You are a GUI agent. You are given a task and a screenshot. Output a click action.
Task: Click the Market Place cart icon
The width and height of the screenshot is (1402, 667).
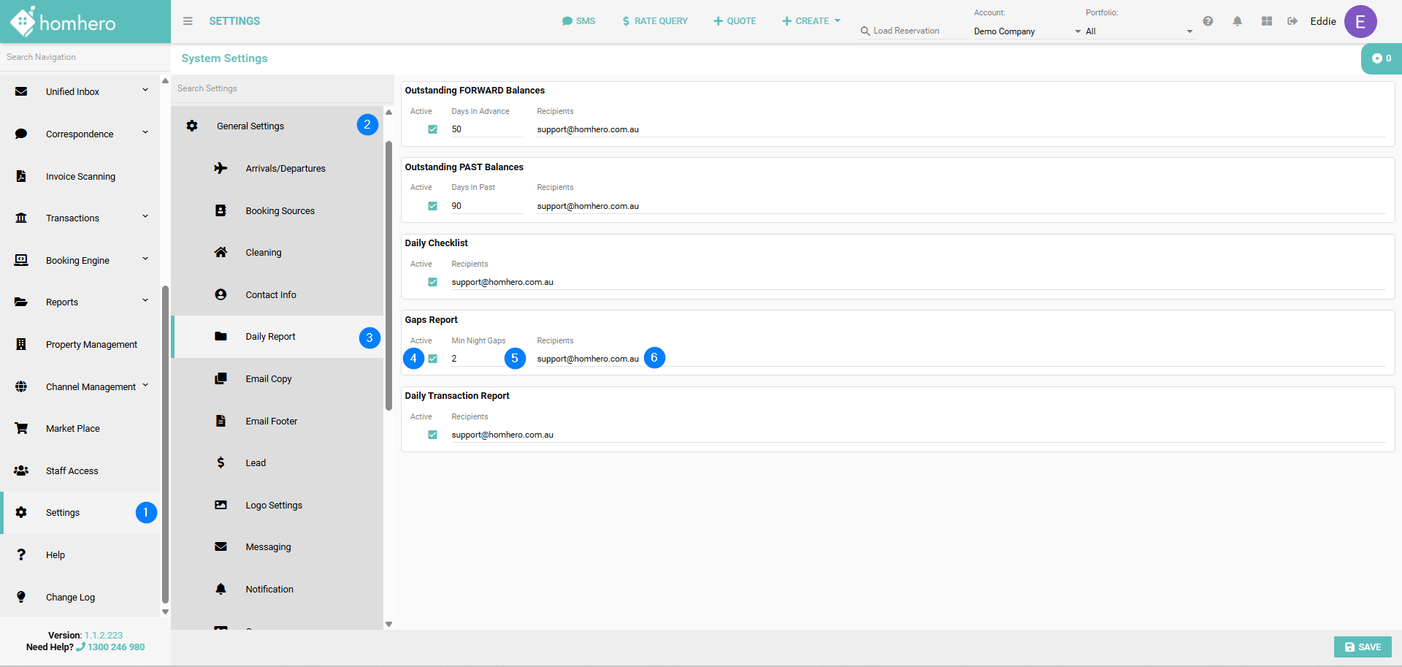(x=21, y=429)
